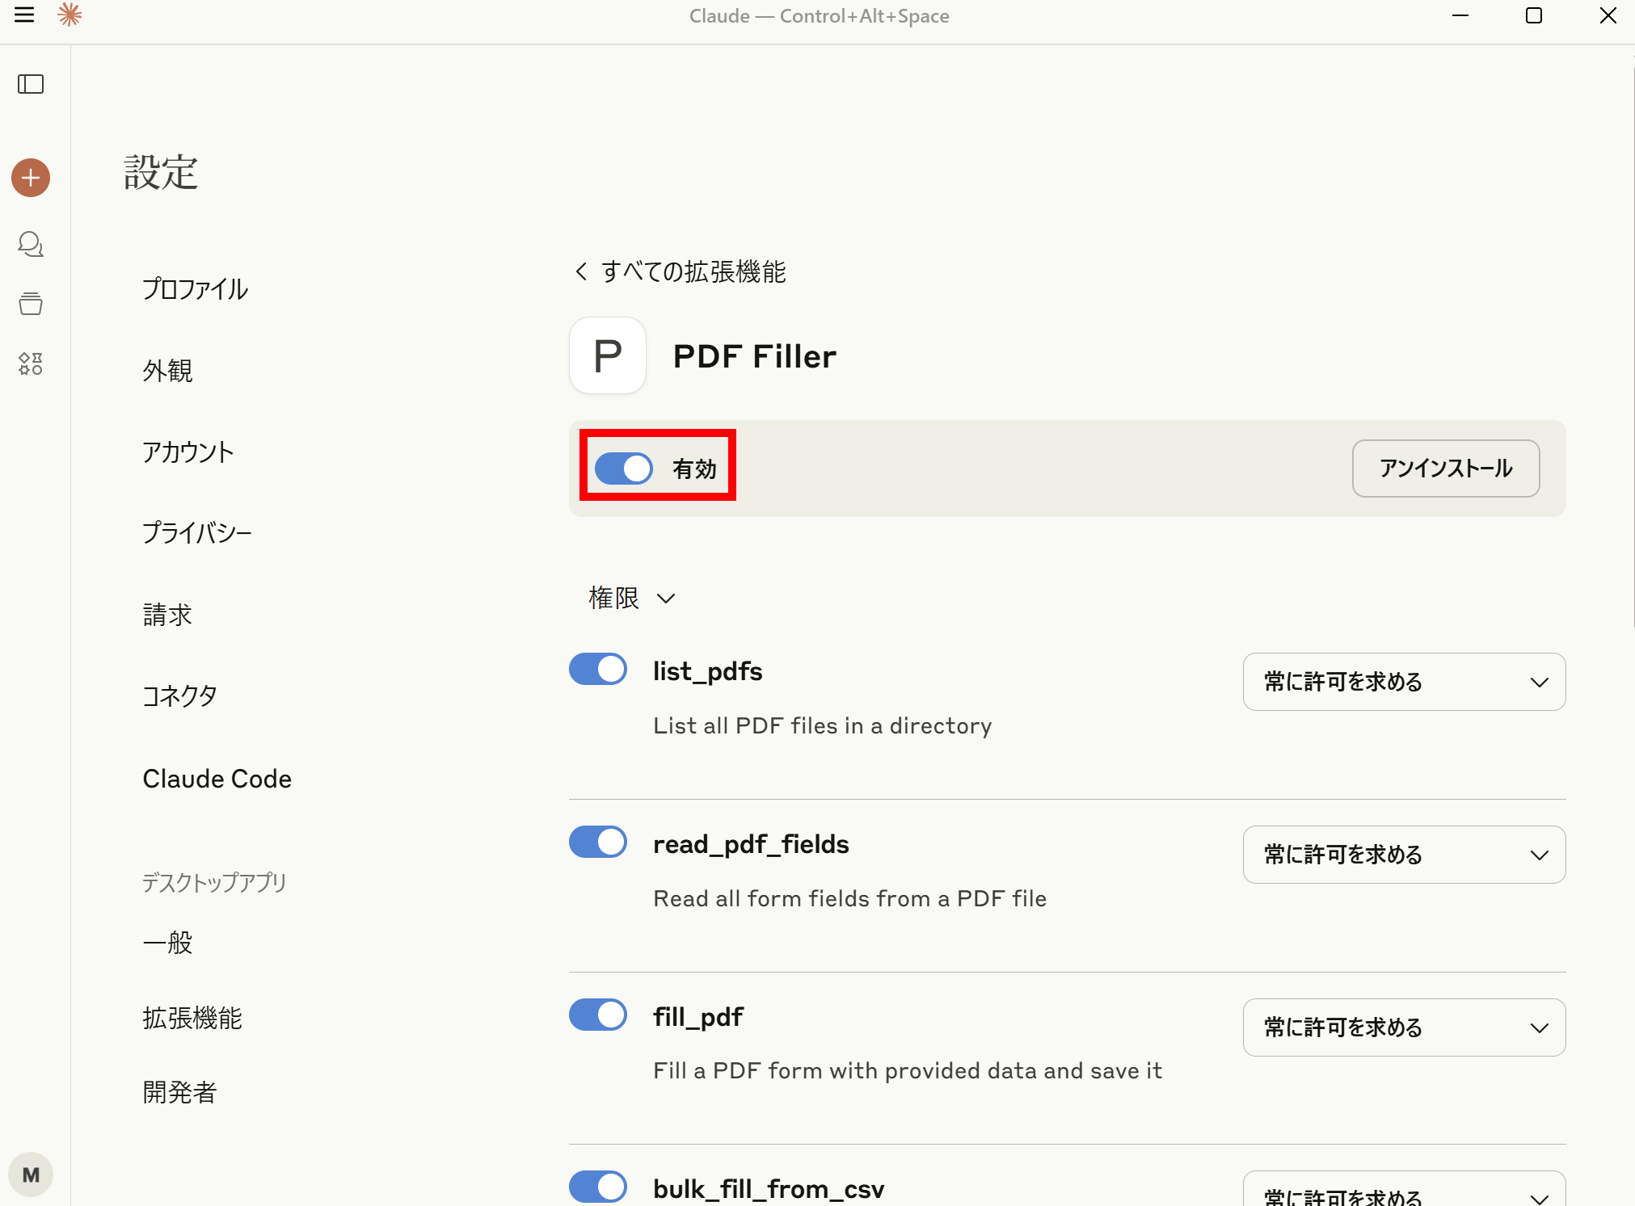Click 'Read all form fields from a PDF file'
Image resolution: width=1635 pixels, height=1206 pixels.
click(850, 898)
